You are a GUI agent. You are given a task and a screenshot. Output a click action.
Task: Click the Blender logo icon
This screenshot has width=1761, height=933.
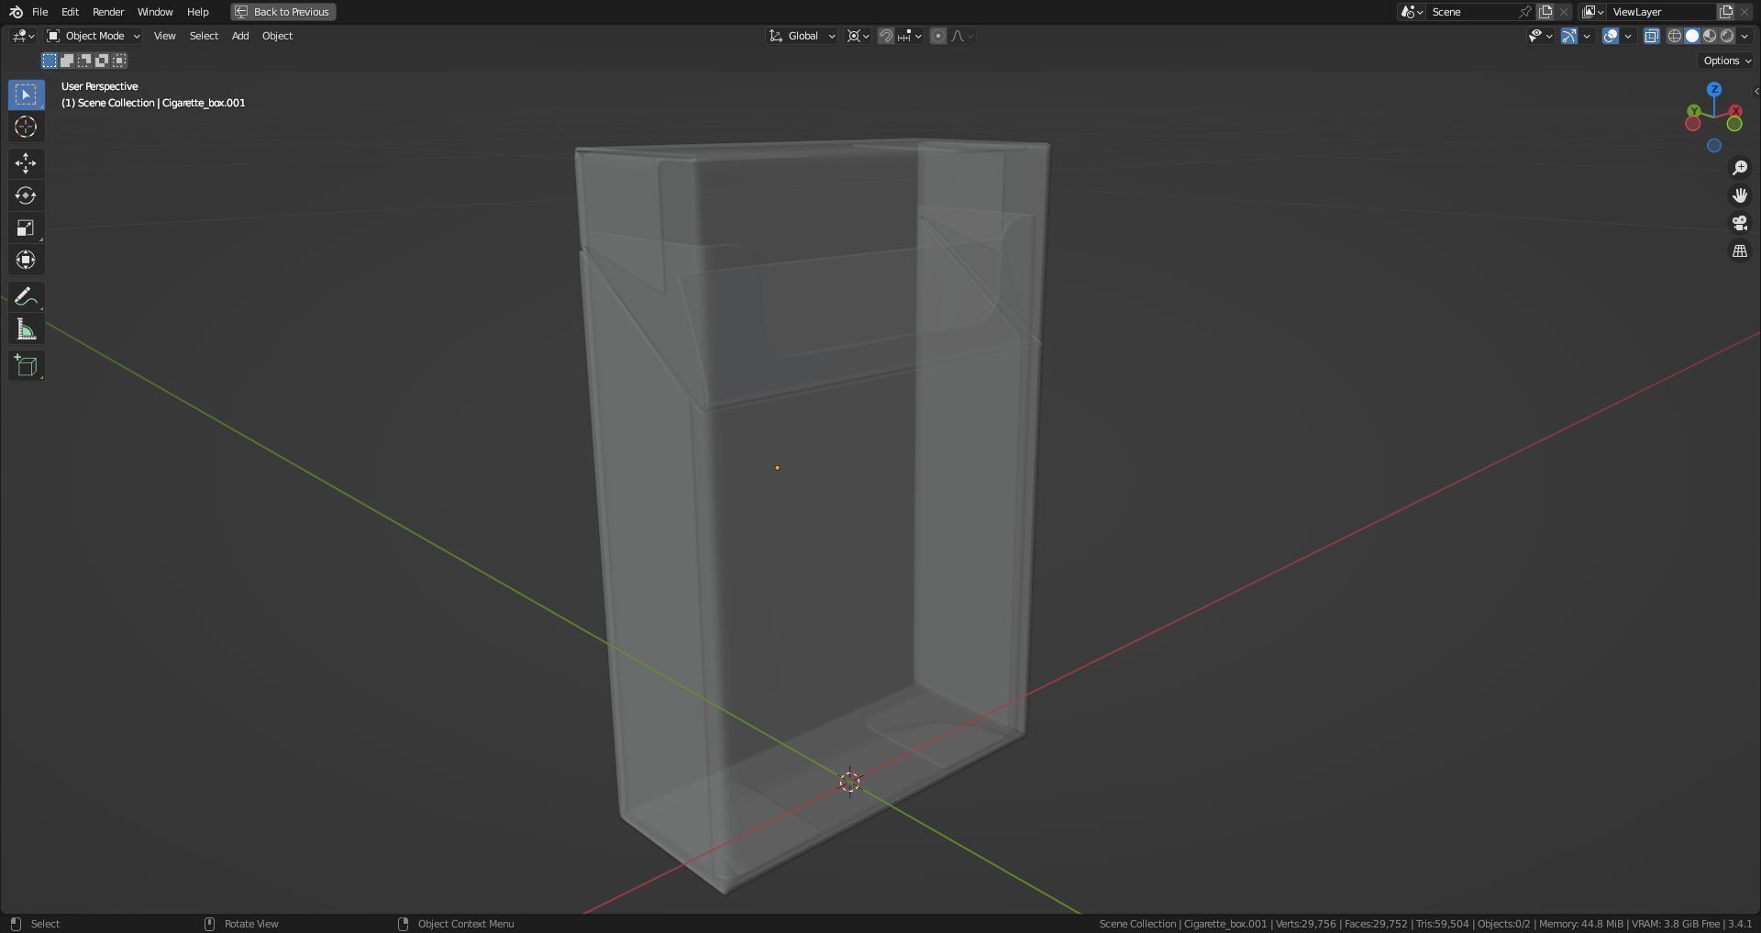(16, 12)
